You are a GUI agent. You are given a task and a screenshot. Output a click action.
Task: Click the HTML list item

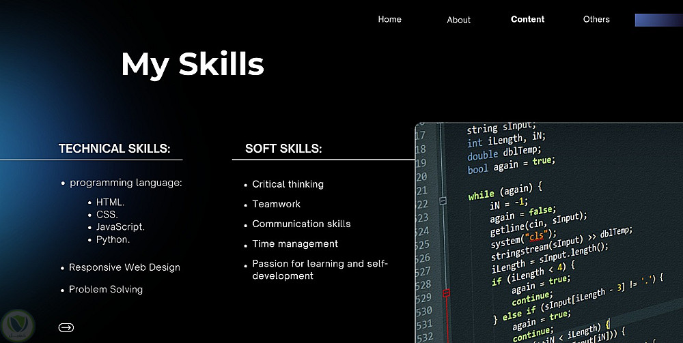pyautogui.click(x=110, y=202)
